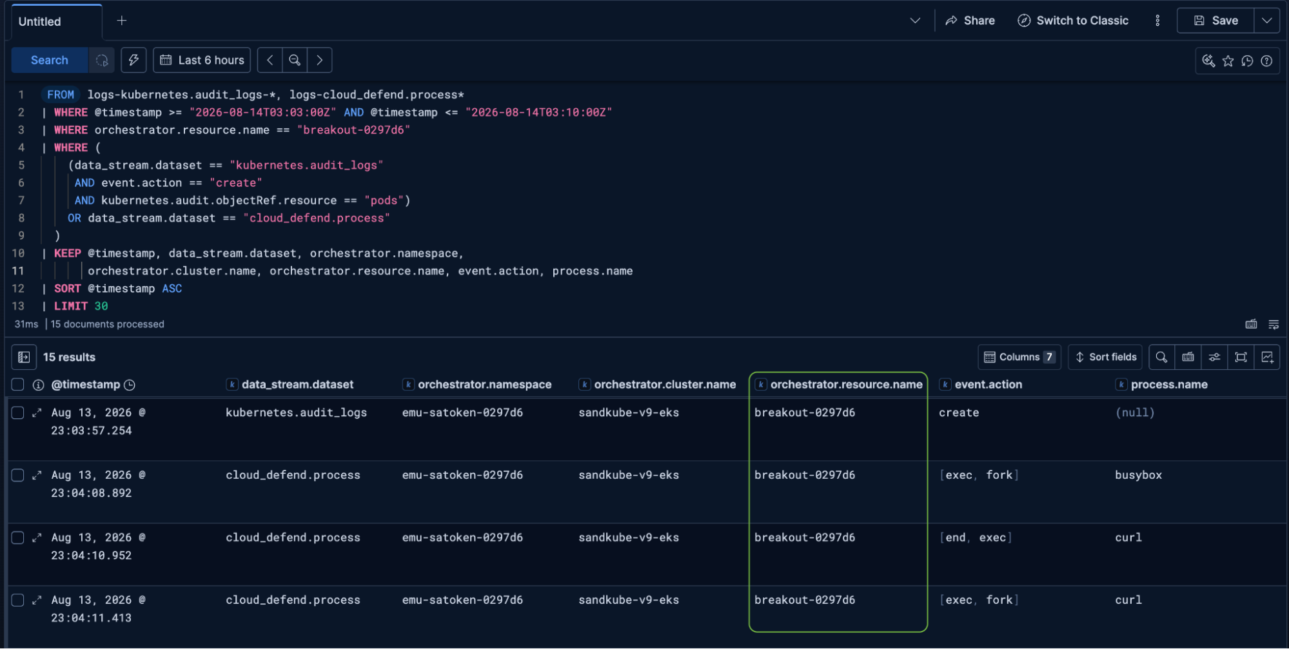Click the (null) process name cell
Viewport: 1289px width, 649px height.
(1135, 412)
